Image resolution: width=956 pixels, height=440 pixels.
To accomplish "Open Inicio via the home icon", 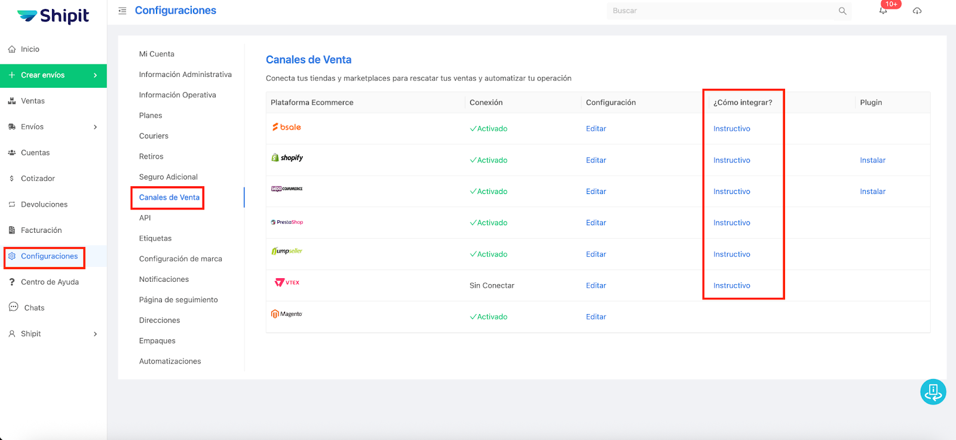I will pos(12,50).
